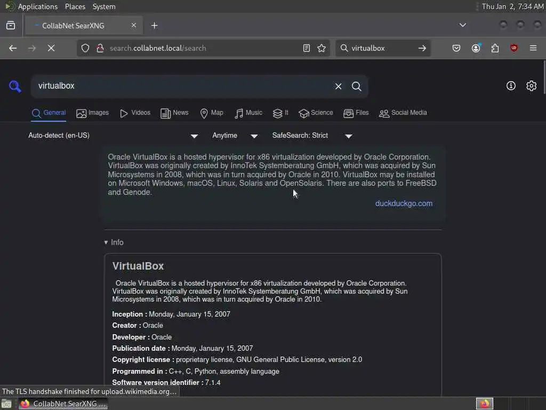
Task: Submit search with the magnifier button
Action: pyautogui.click(x=356, y=86)
